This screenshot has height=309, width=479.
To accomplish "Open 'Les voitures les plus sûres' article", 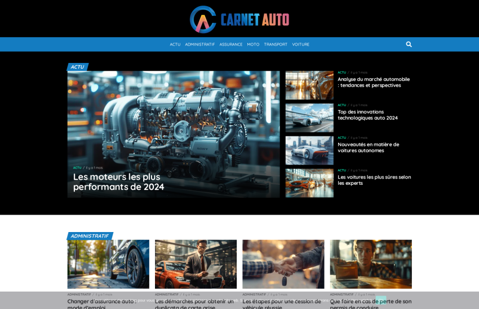I will (x=374, y=180).
